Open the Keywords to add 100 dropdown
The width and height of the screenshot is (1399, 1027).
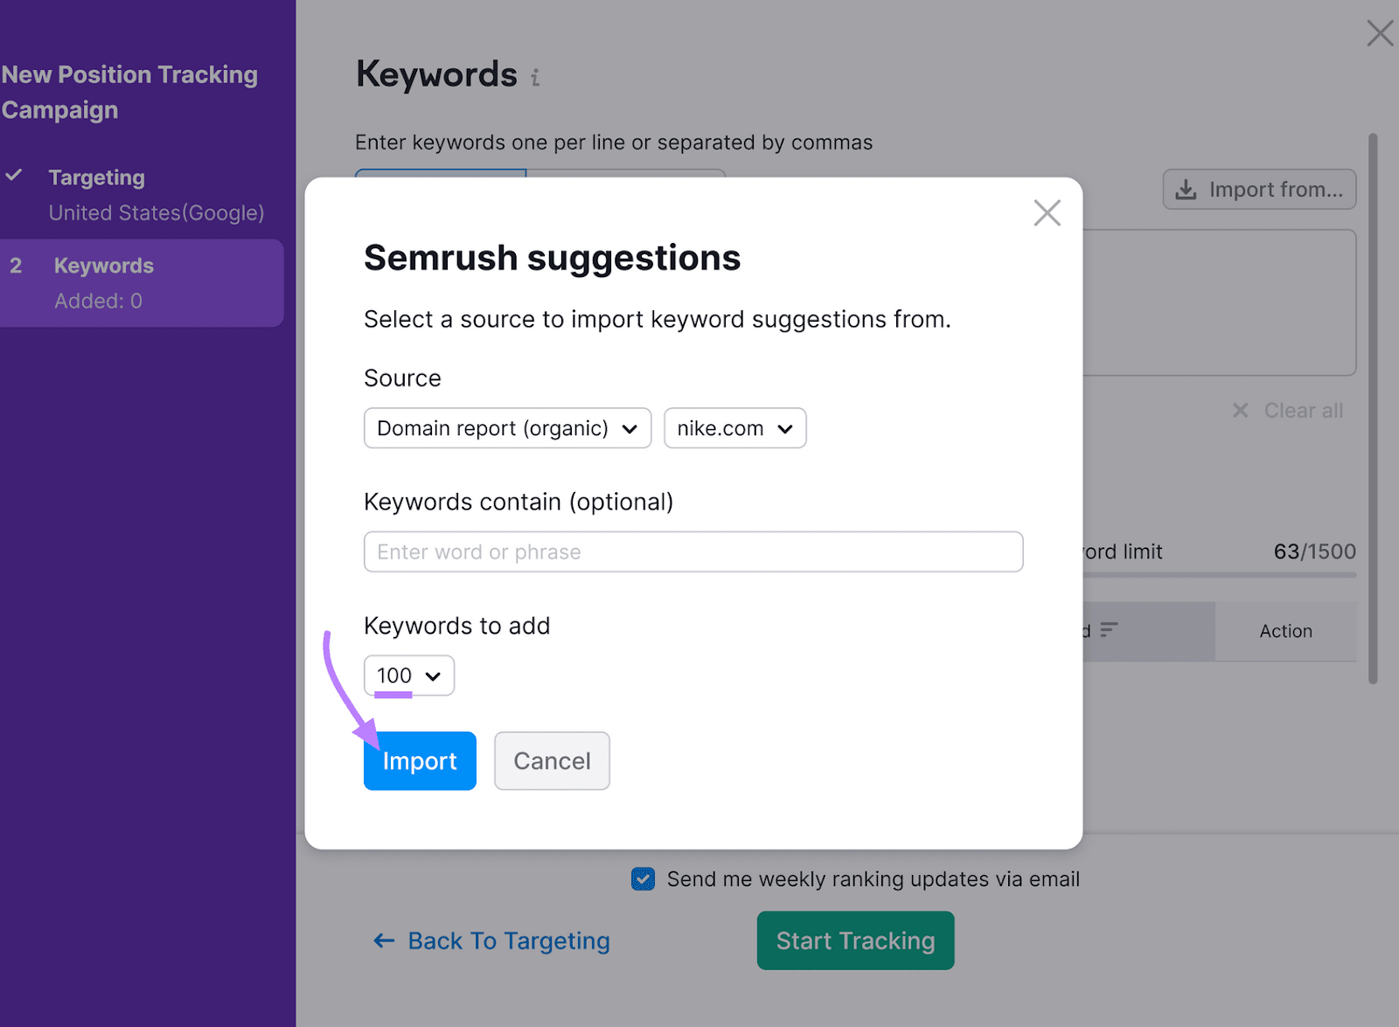click(x=408, y=676)
